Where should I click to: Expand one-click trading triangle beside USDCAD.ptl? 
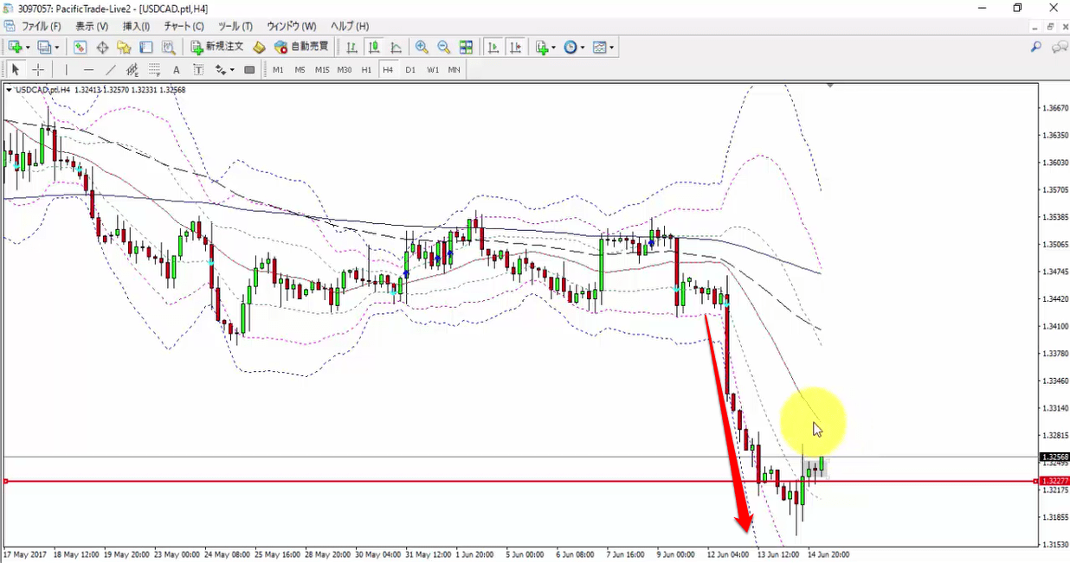pos(9,90)
